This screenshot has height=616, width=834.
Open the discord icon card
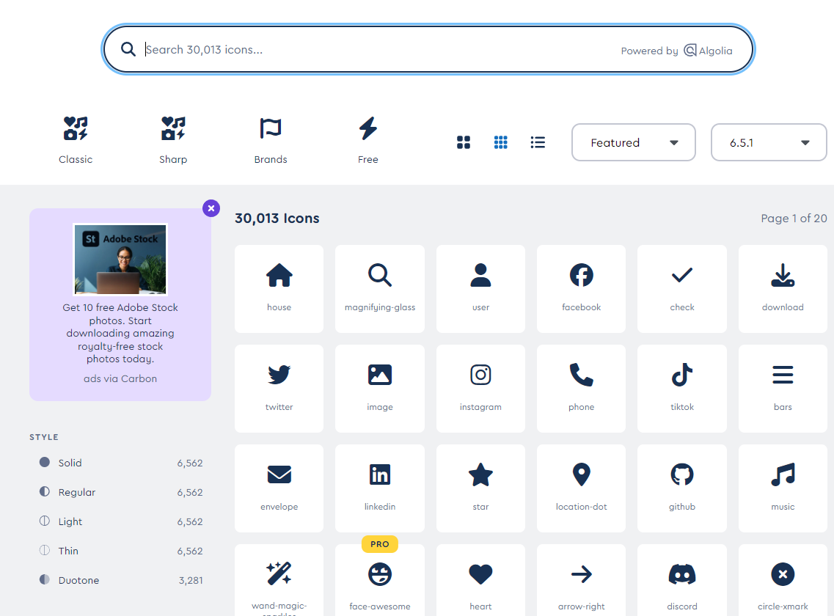(x=682, y=580)
